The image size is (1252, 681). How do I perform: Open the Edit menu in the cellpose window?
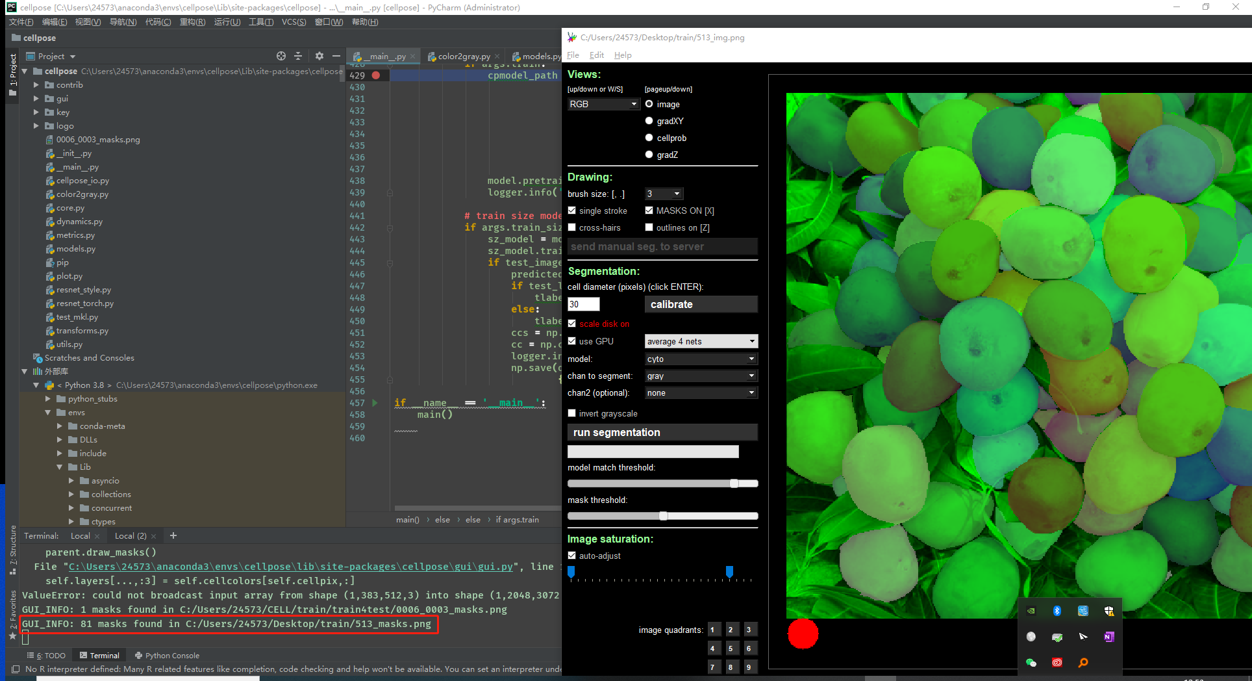pos(596,55)
